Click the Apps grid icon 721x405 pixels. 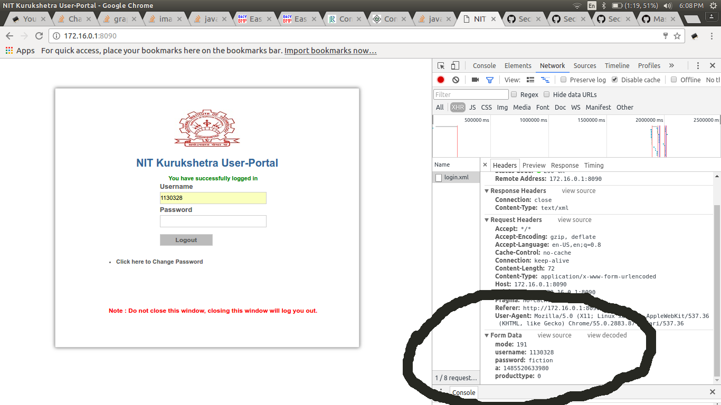[x=9, y=51]
